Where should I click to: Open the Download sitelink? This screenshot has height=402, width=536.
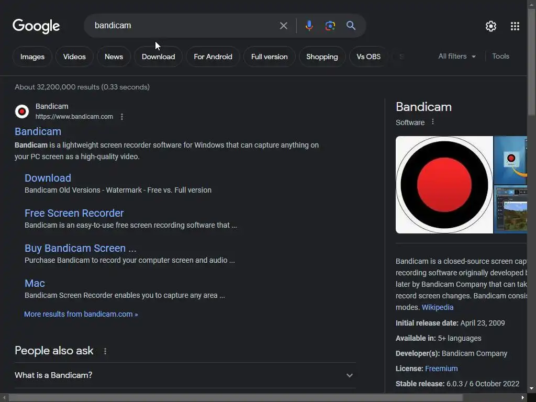[48, 178]
